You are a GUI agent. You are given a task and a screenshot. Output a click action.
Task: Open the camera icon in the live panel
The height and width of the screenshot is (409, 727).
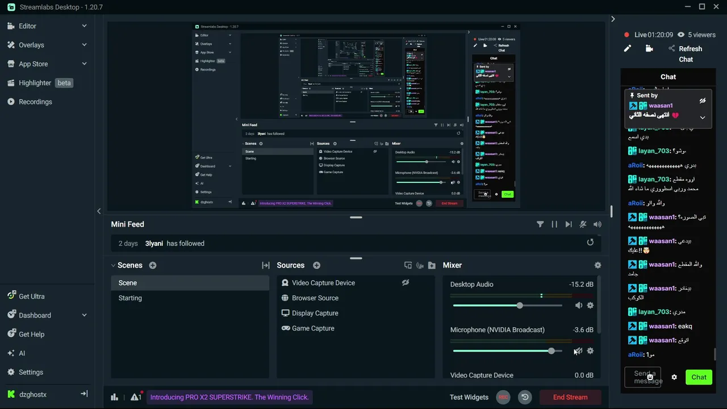(x=649, y=49)
